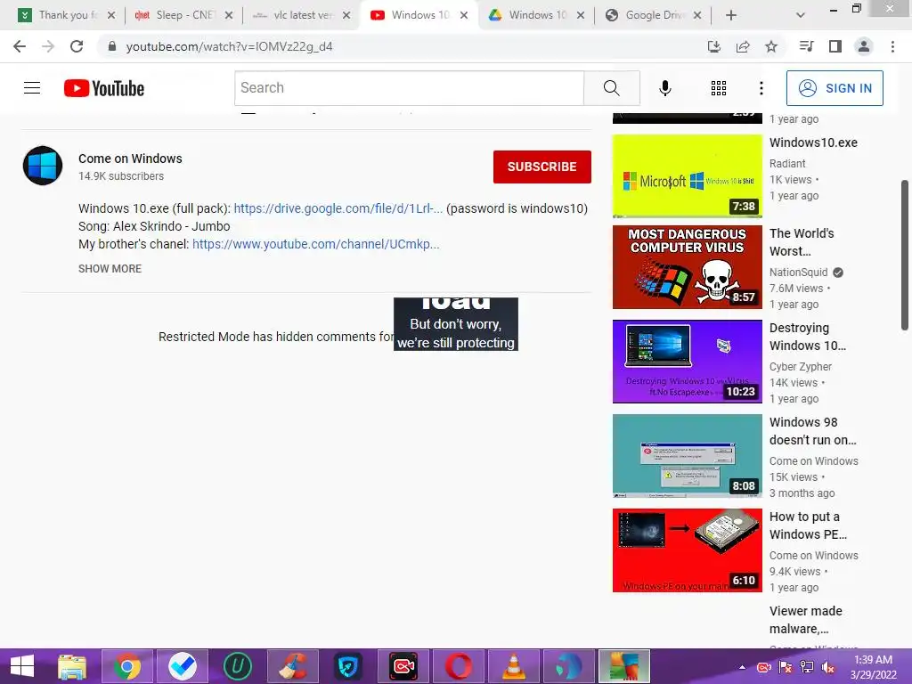Screen dimensions: 912x684
Task: Click the page vertical scrollbar thumb
Action: (x=905, y=256)
